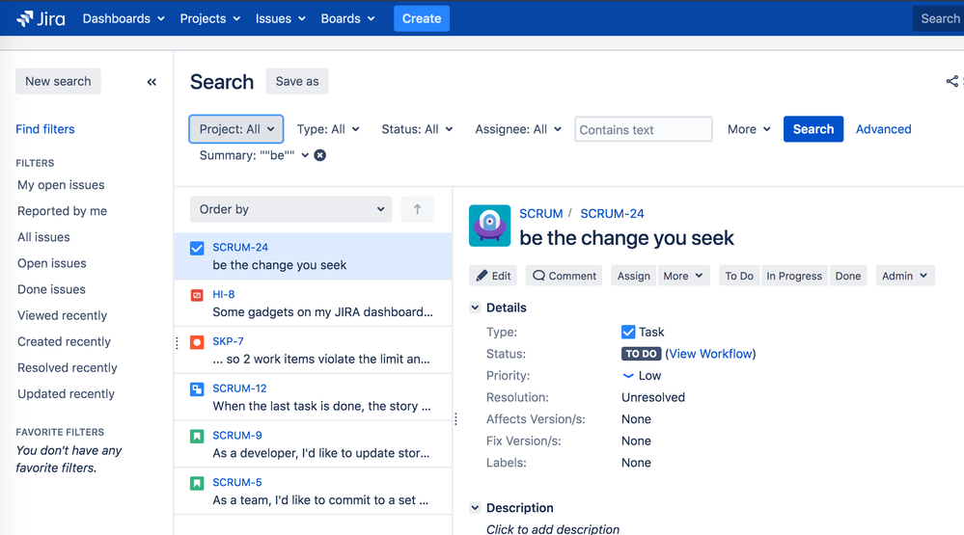Click the blue Search button
964x535 pixels.
point(813,129)
